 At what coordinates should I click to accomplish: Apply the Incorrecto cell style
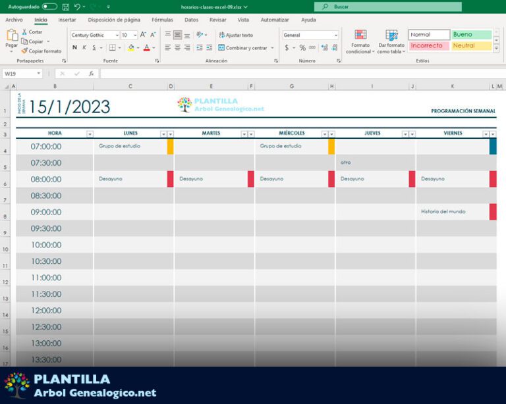(x=429, y=45)
